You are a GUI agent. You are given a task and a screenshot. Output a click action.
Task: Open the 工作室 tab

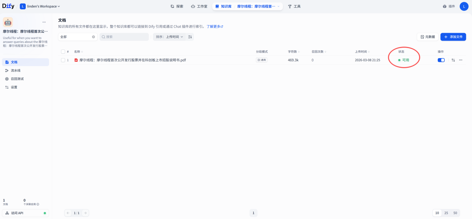click(x=199, y=6)
